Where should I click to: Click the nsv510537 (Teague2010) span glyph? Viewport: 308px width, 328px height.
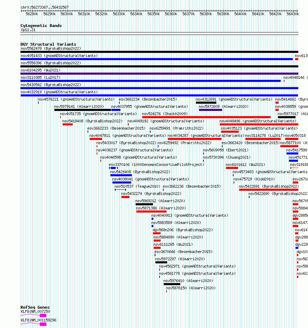pyautogui.click(x=120, y=190)
